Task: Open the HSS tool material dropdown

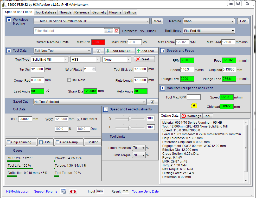Action: click(x=85, y=59)
